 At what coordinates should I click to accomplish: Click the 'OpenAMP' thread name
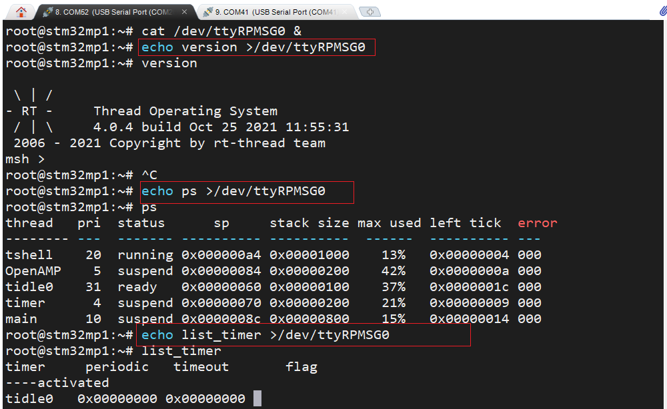pyautogui.click(x=33, y=271)
